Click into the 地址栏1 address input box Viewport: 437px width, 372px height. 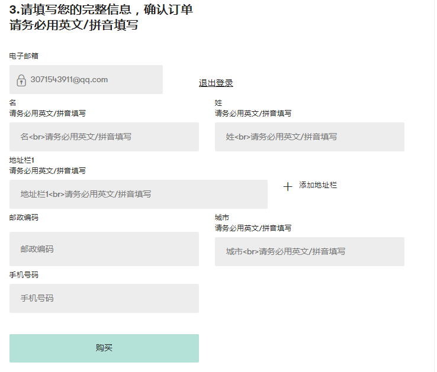138,194
